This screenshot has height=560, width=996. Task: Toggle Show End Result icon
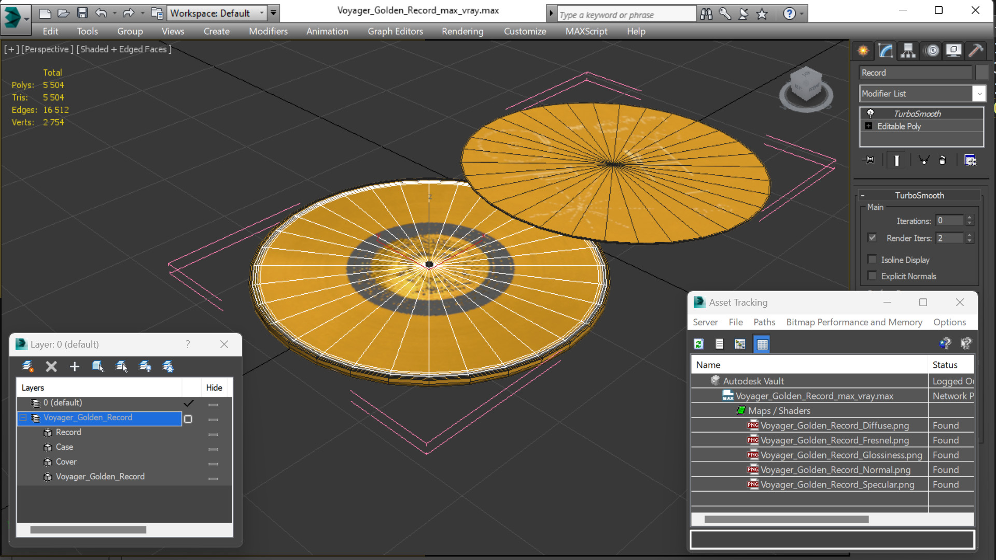coord(896,160)
